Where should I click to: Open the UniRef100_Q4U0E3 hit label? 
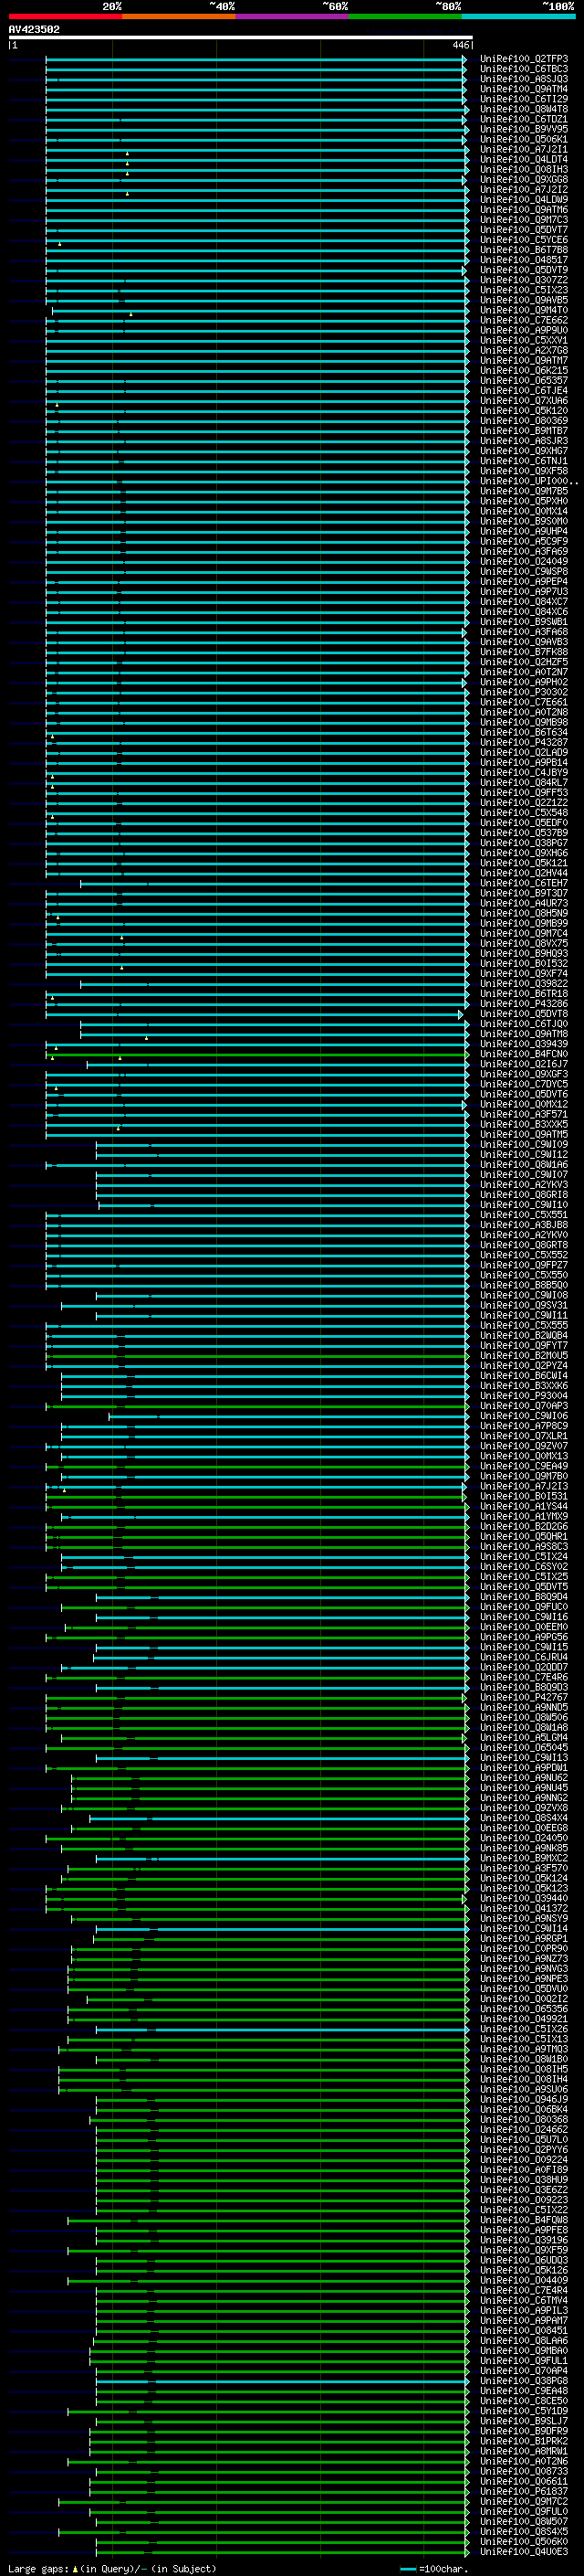523,2552
